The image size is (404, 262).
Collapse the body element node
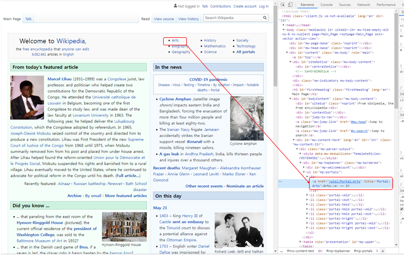[284, 30]
